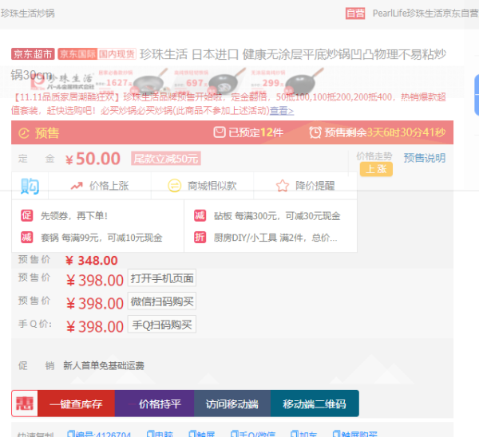The width and height of the screenshot is (479, 437).
Task: Click the 预售 clock icon
Action: pos(24,133)
